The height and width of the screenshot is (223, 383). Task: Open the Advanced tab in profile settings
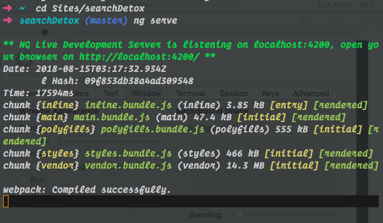point(311,94)
